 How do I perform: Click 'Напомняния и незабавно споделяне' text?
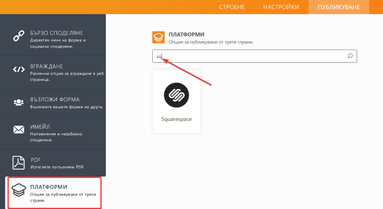[56, 137]
